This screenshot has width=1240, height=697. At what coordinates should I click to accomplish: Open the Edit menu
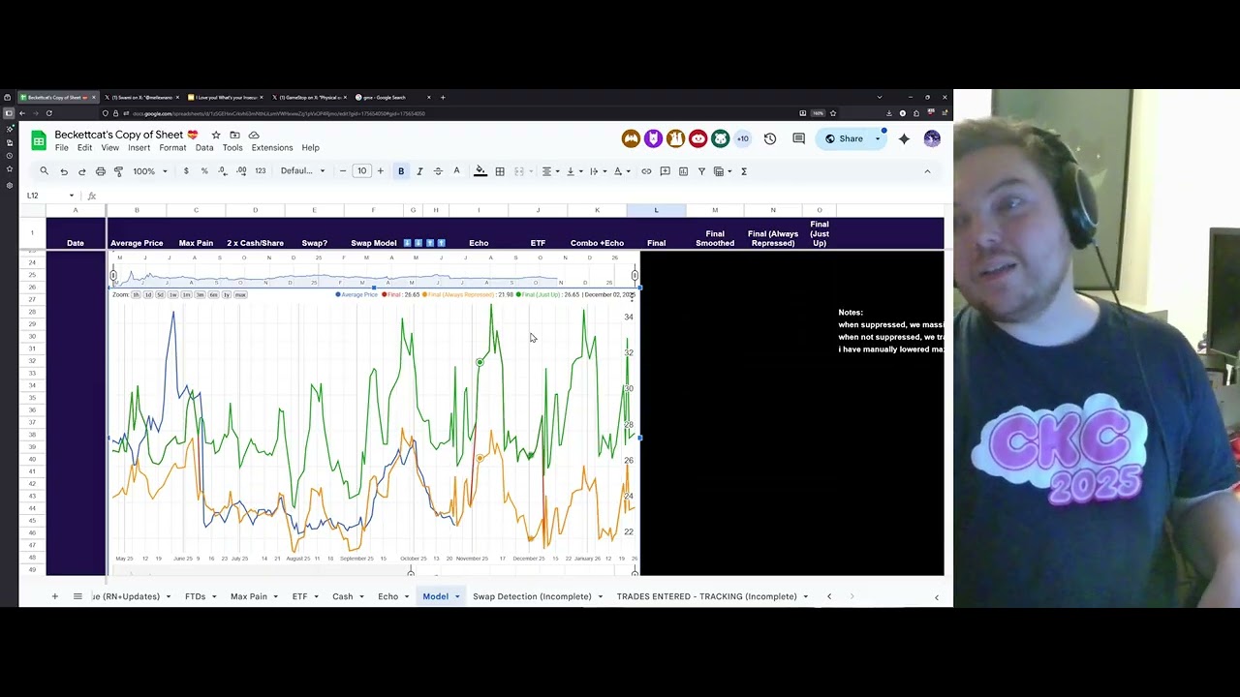point(85,148)
